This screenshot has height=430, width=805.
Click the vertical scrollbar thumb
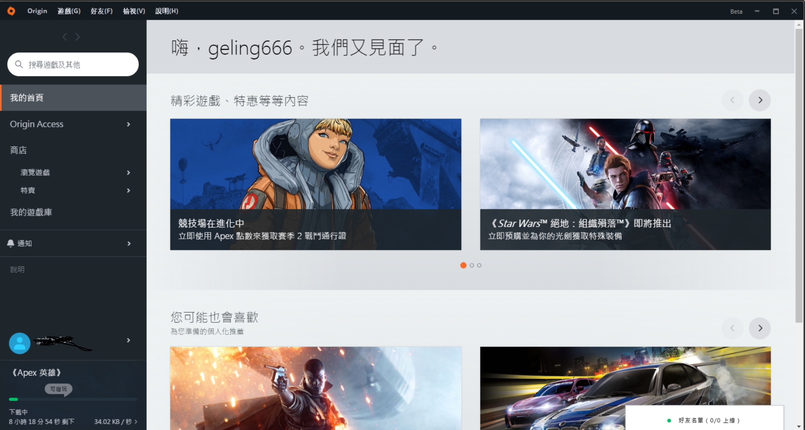[799, 176]
